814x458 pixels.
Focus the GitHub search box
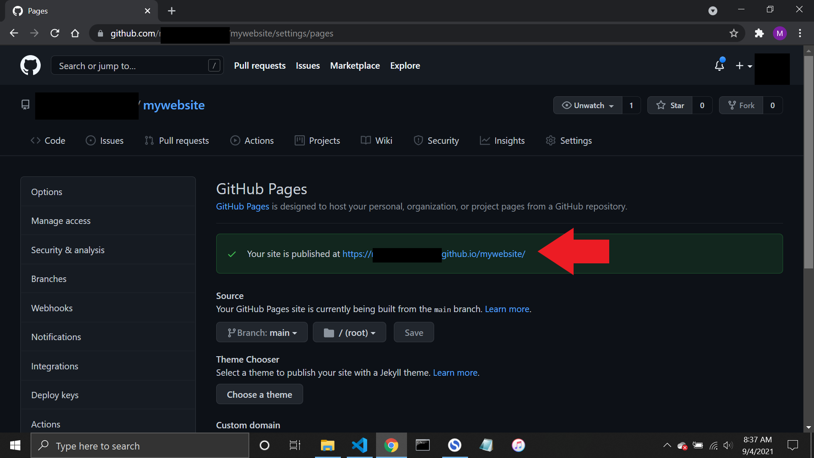[x=137, y=66]
